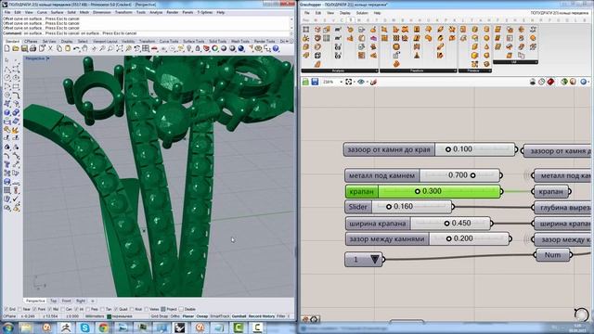This screenshot has height=334, width=594.
Task: Toggle Grid Snap in Rhino status bar
Action: pyautogui.click(x=159, y=316)
